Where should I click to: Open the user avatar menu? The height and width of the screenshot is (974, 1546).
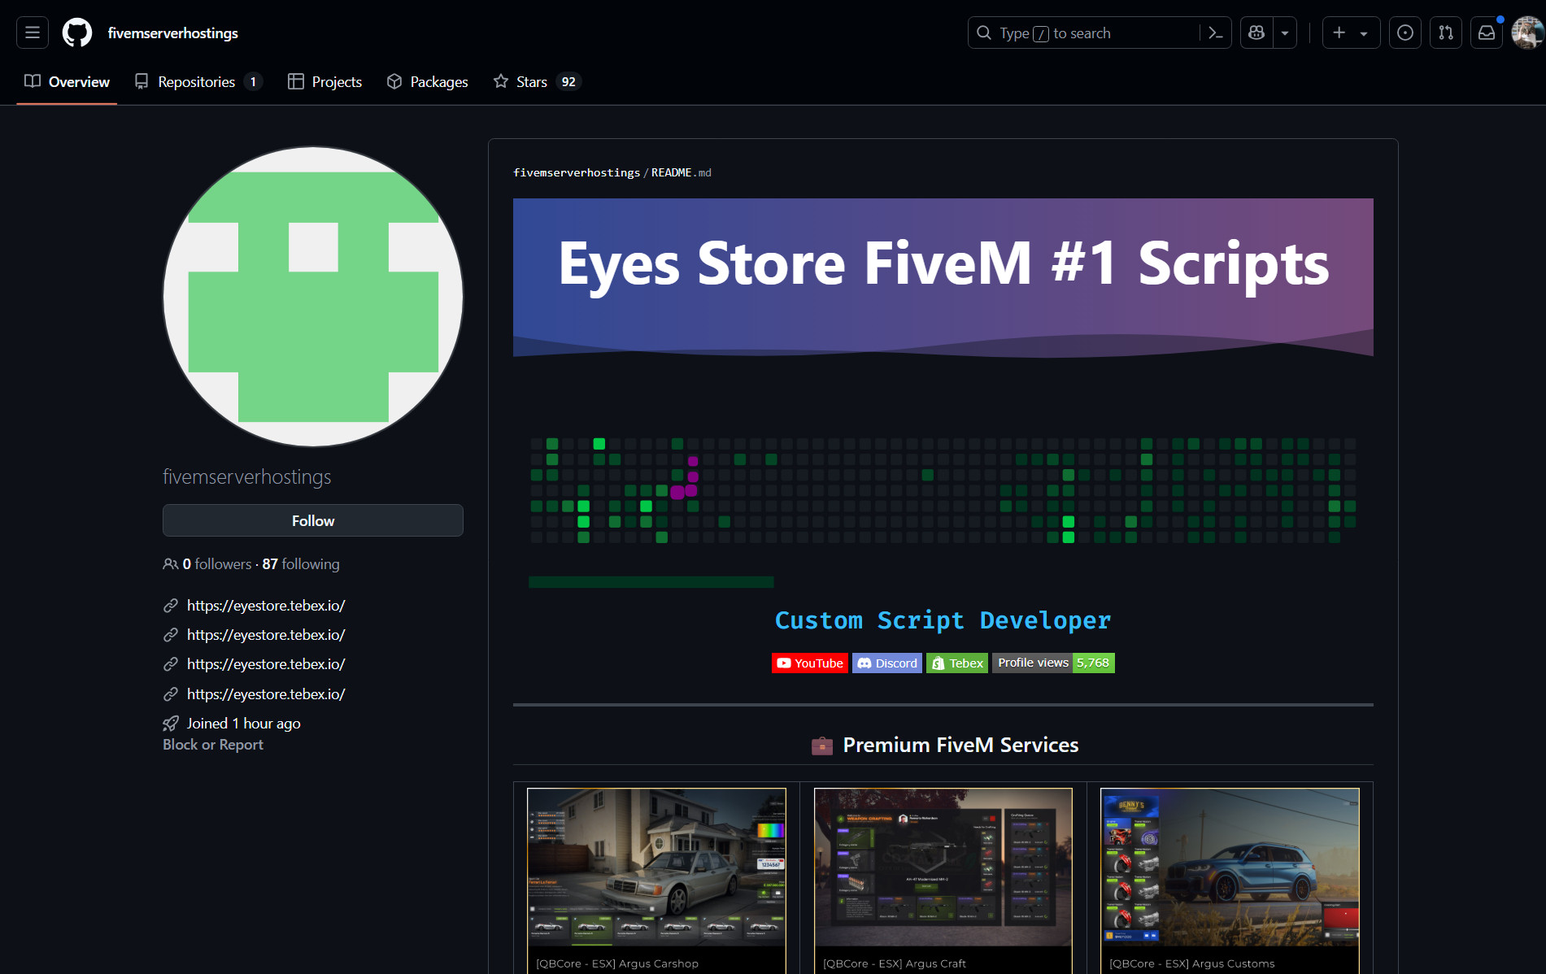[x=1527, y=33]
